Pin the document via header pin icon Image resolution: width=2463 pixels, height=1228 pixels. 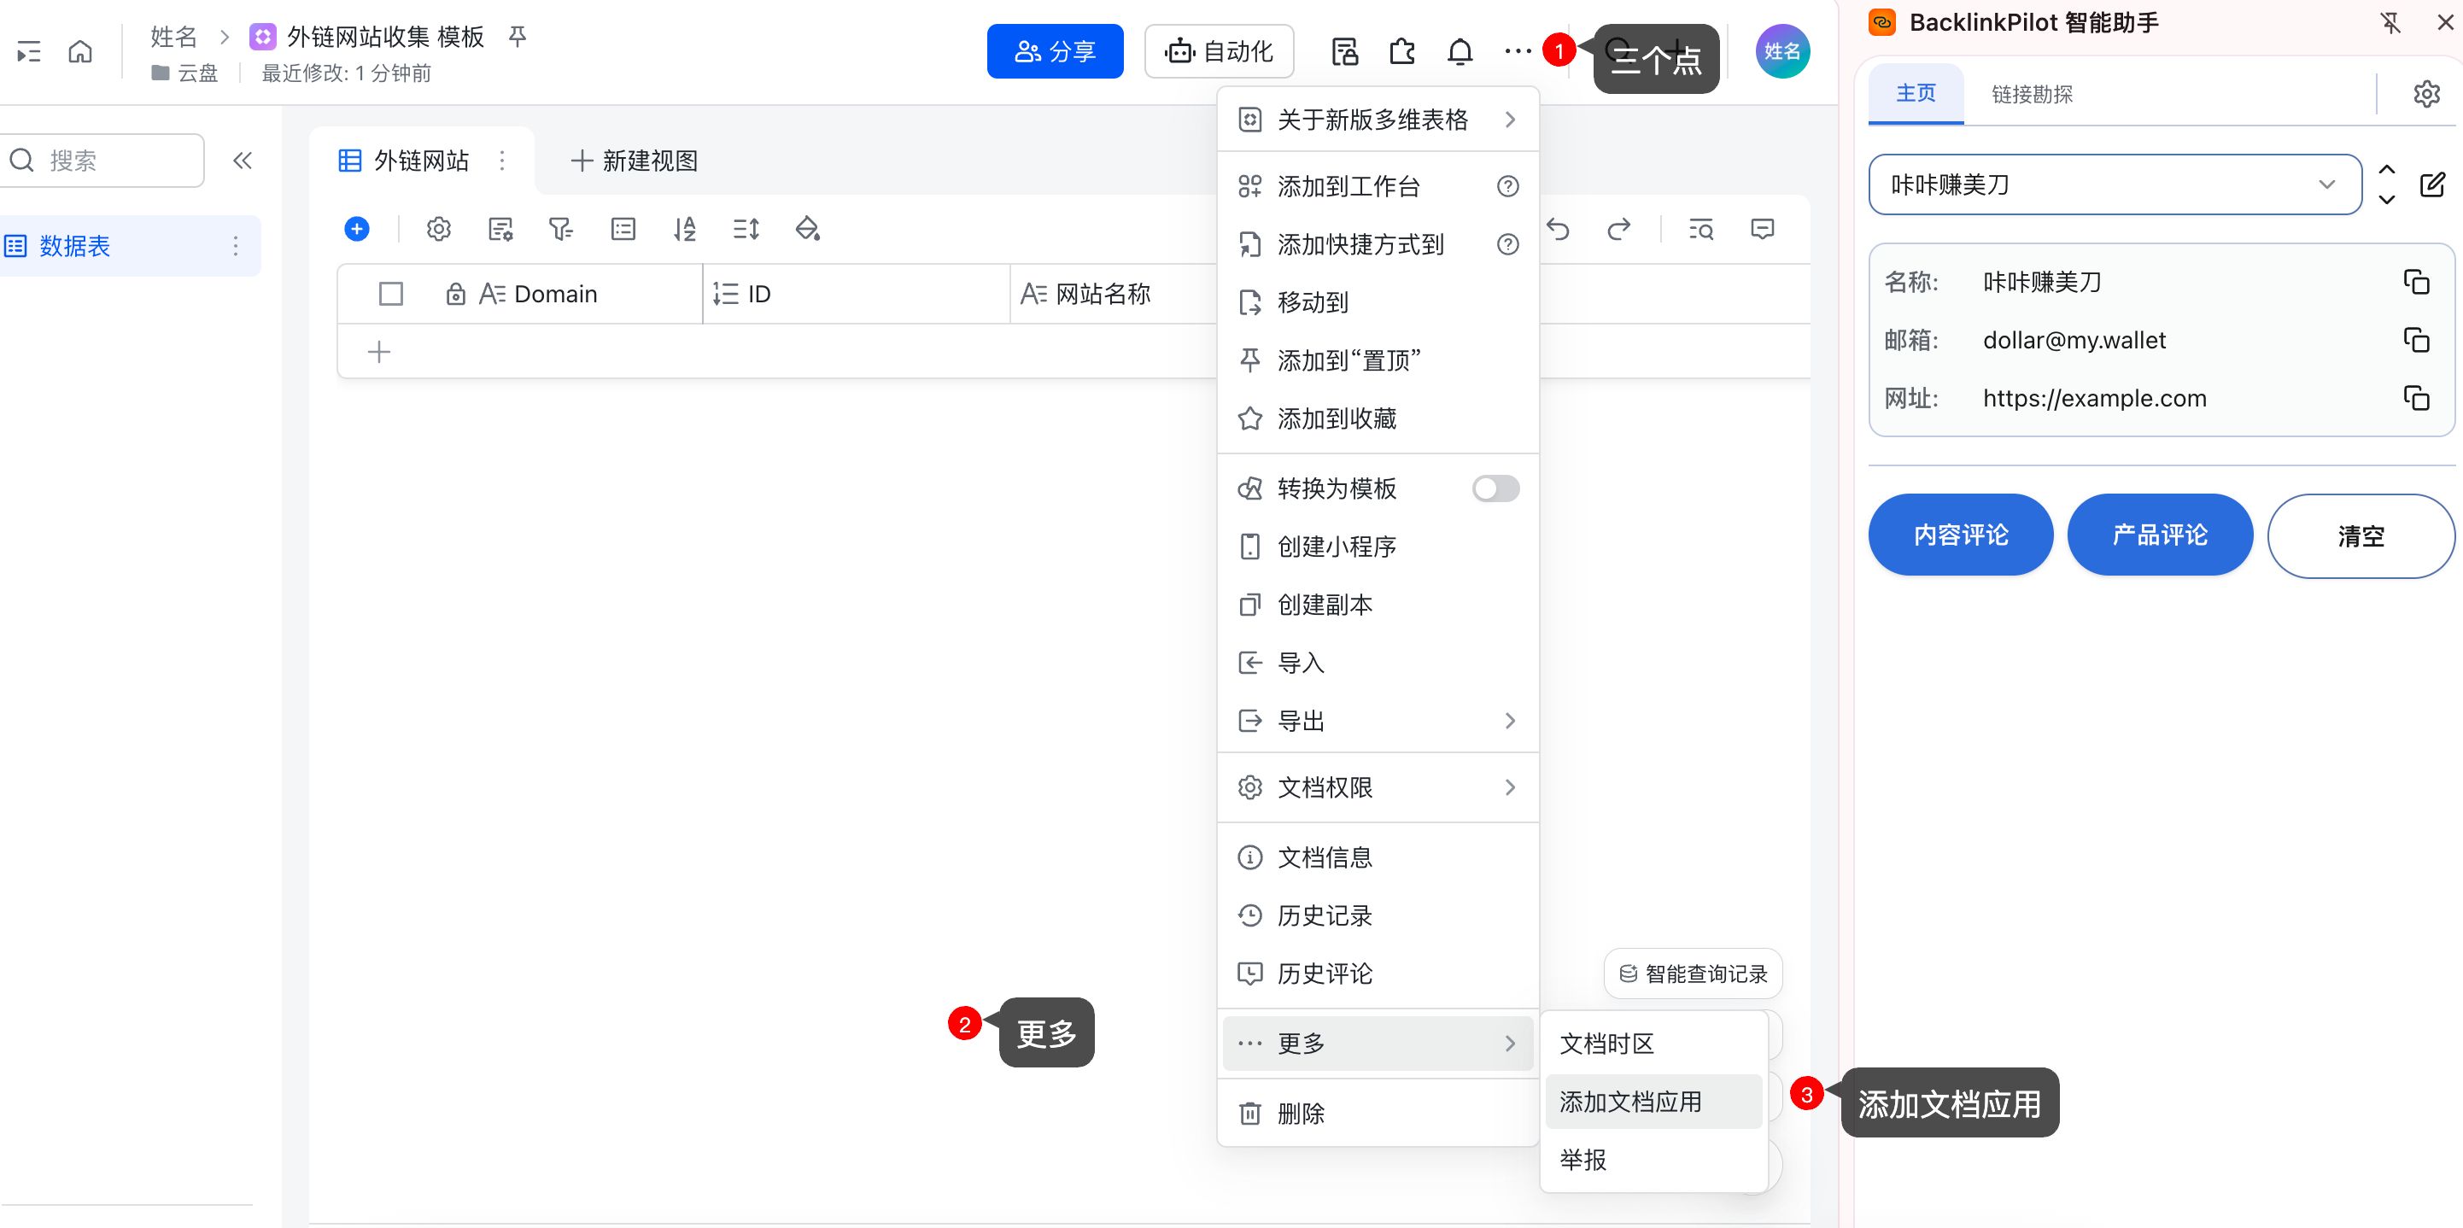pyautogui.click(x=518, y=37)
